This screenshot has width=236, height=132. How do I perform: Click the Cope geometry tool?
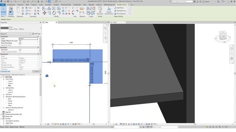[x=29, y=8]
